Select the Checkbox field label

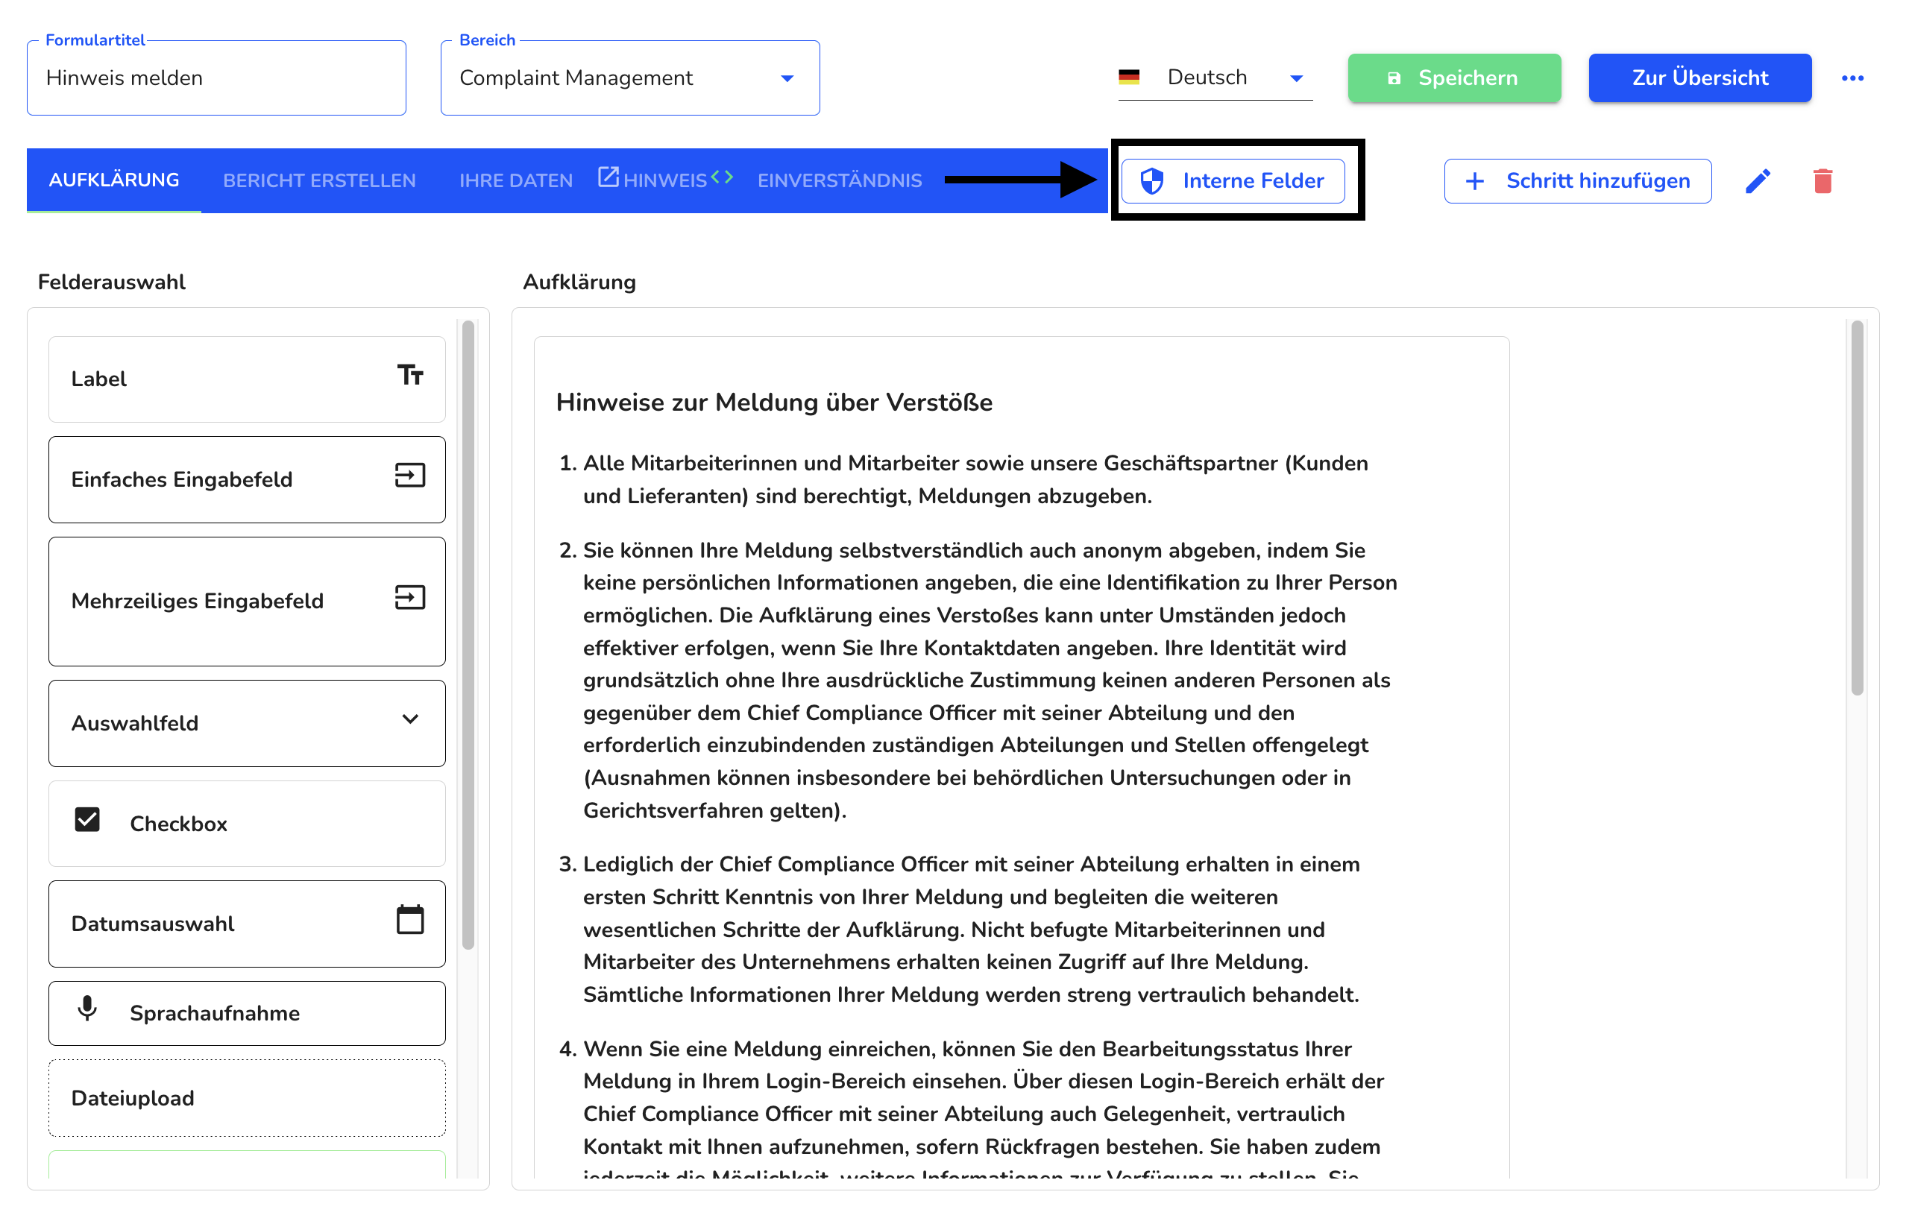click(178, 824)
